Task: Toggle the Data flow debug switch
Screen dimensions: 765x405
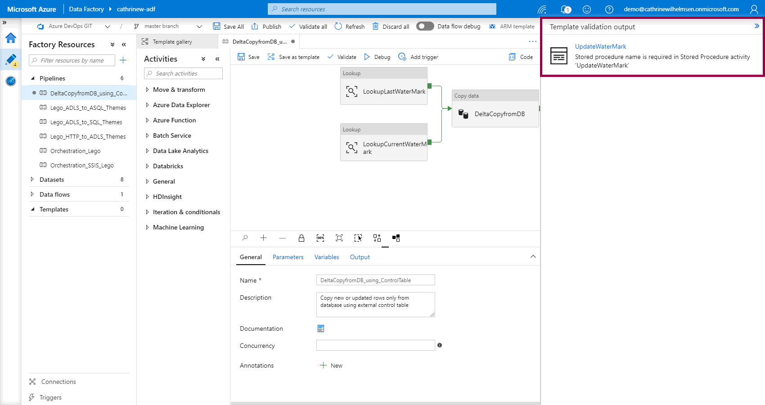Action: [425, 26]
